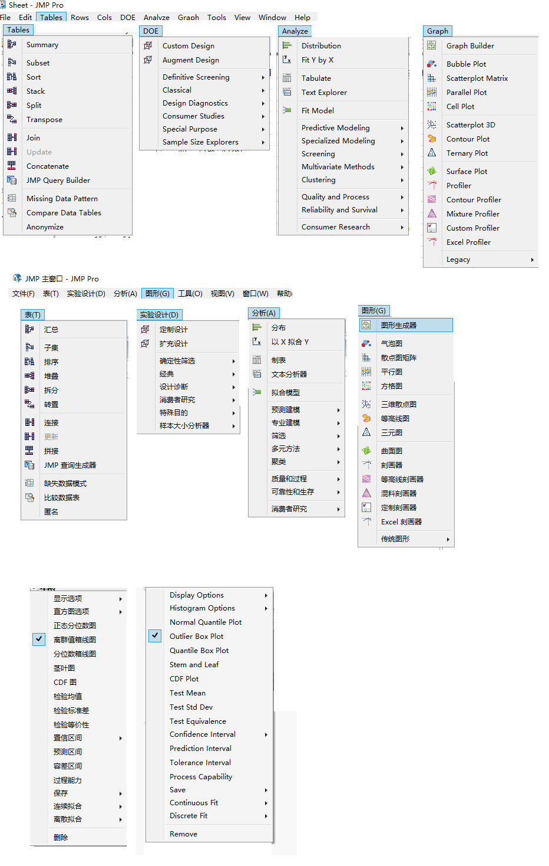Expand the Confidence Interval submenu arrow

pos(266,734)
